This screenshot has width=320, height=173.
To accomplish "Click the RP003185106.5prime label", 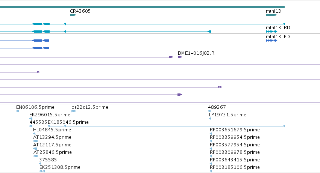I will pyautogui.click(x=235, y=167).
